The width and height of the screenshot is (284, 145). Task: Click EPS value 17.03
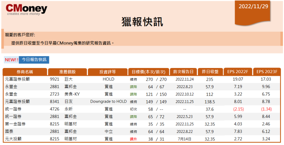click(x=266, y=79)
